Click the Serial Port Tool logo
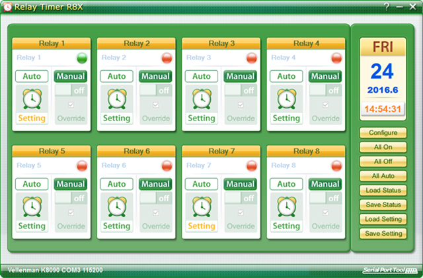423x278 pixels. tap(389, 270)
